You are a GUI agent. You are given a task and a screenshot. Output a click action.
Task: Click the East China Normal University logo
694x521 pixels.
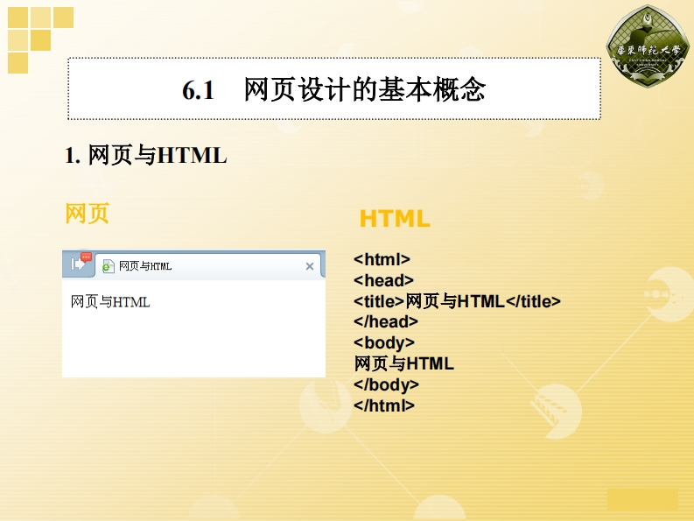648,46
